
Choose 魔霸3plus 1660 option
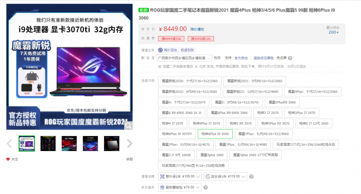212,155
